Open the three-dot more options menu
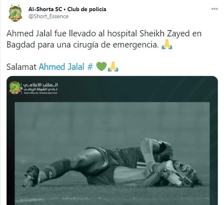This screenshot has width=224, height=205. (214, 9)
